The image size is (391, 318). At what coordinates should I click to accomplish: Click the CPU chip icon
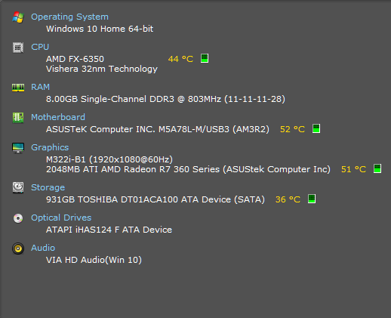tap(18, 48)
